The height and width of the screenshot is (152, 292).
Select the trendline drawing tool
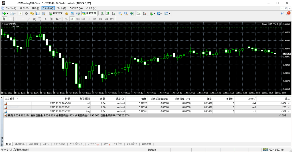[x=29, y=19]
